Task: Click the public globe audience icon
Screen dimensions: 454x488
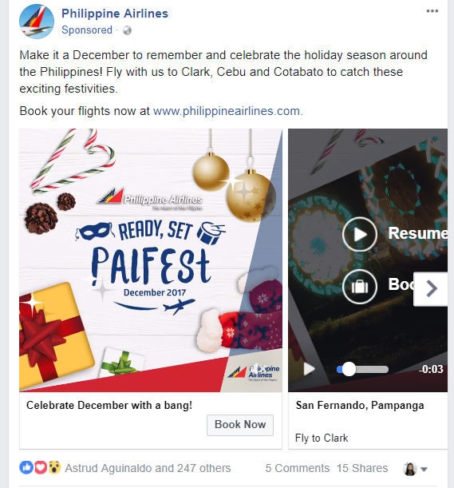Action: (x=127, y=30)
